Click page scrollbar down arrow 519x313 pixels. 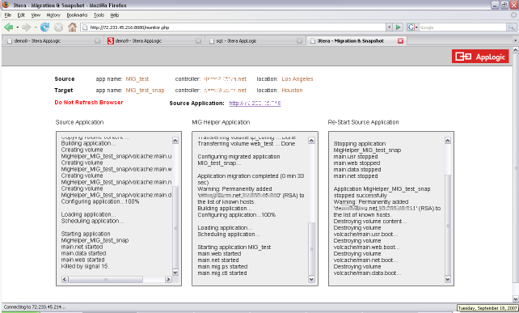(x=515, y=298)
